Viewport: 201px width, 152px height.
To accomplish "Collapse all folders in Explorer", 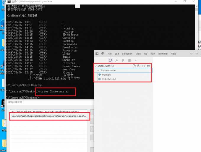I will coord(148,66).
